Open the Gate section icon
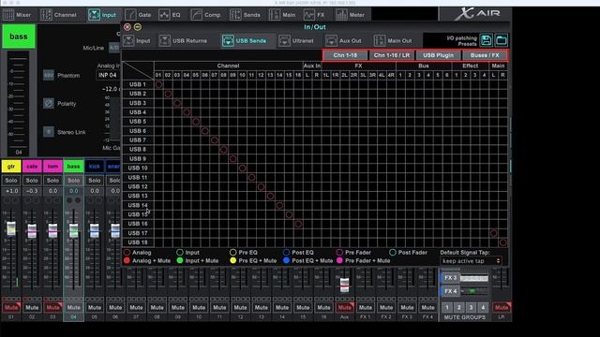Screen dimensions: 600x337 [130, 15]
